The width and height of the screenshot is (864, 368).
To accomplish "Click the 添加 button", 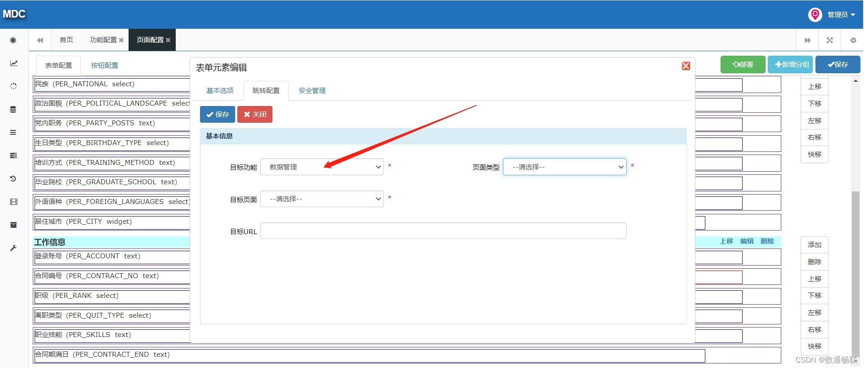I will tap(815, 245).
